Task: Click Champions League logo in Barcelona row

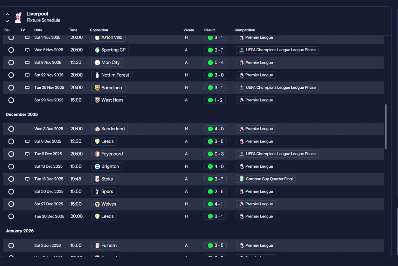Action: 242,88
